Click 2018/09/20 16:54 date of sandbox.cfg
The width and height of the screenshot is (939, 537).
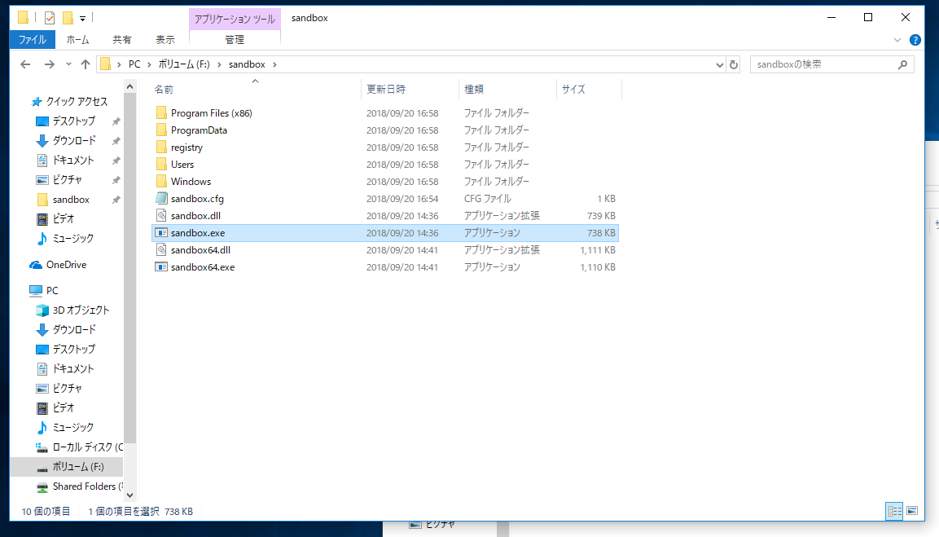tap(402, 199)
